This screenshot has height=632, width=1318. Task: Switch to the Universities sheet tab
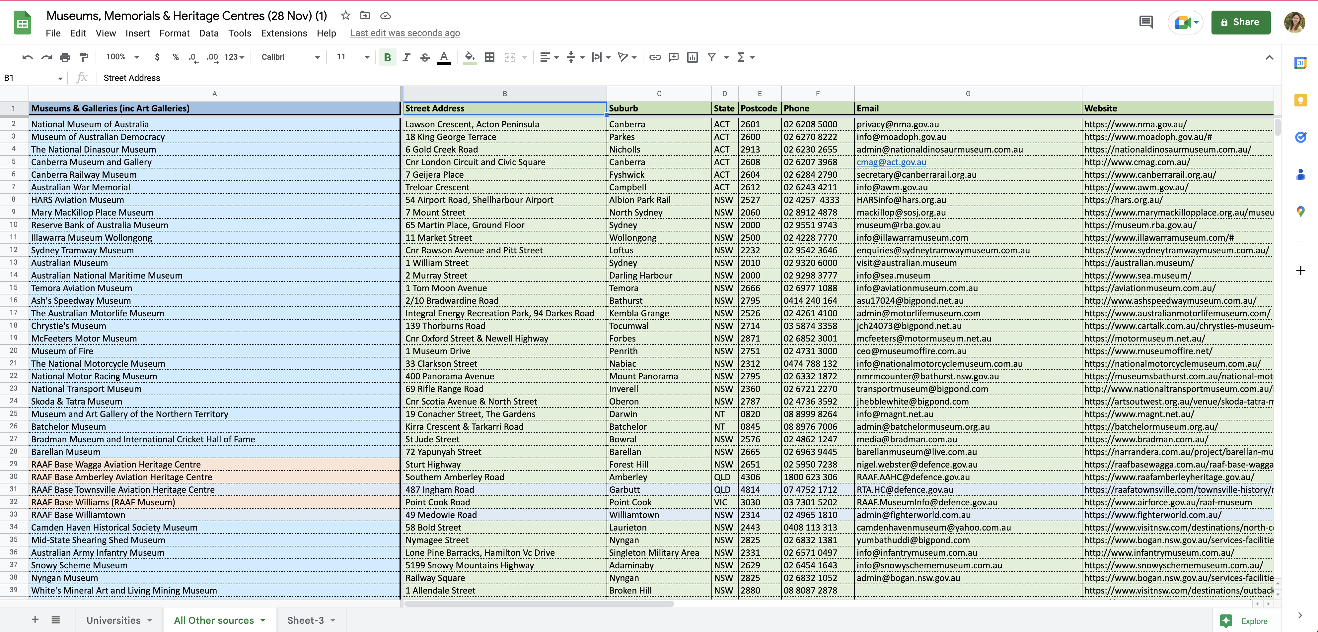113,620
